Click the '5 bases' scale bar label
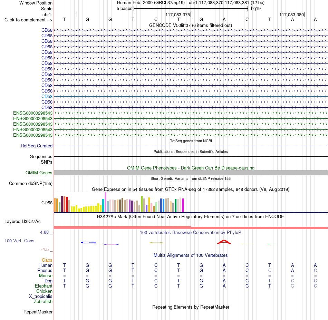328x320 pixels. (124, 9)
